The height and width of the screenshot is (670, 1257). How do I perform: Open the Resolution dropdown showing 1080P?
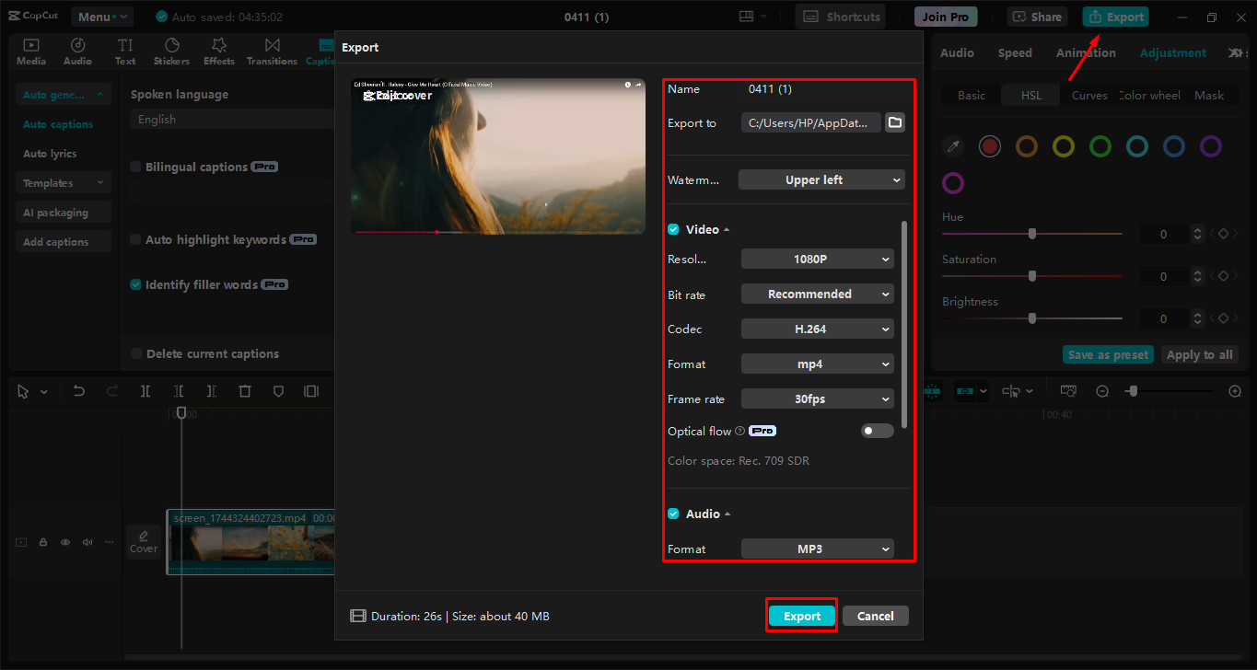(x=817, y=259)
